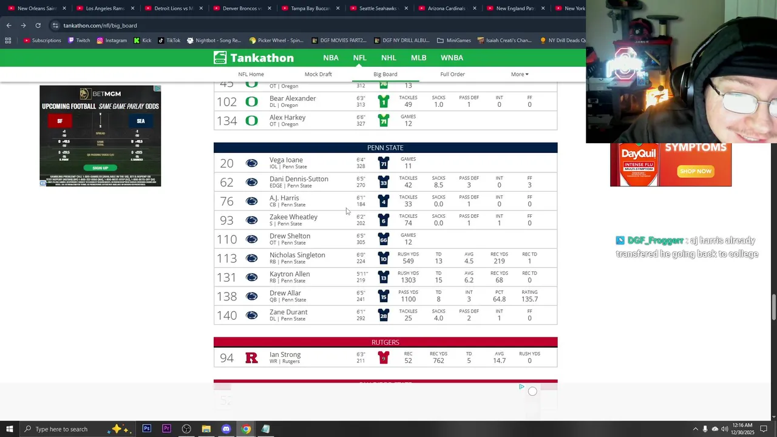
Task: Open File Explorer from the taskbar
Action: pos(206,429)
